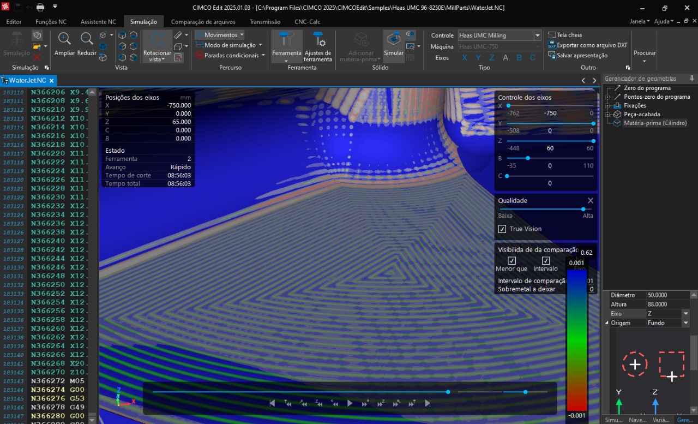Click the B axis control slider handle
Image resolution: width=698 pixels, height=424 pixels.
click(x=528, y=158)
